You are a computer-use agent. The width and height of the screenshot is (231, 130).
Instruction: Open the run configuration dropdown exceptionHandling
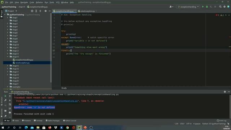click(x=188, y=6)
